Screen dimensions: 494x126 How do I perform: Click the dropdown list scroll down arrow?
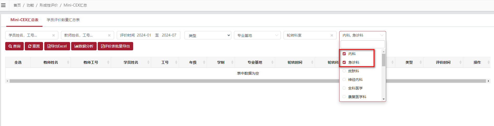384,99
